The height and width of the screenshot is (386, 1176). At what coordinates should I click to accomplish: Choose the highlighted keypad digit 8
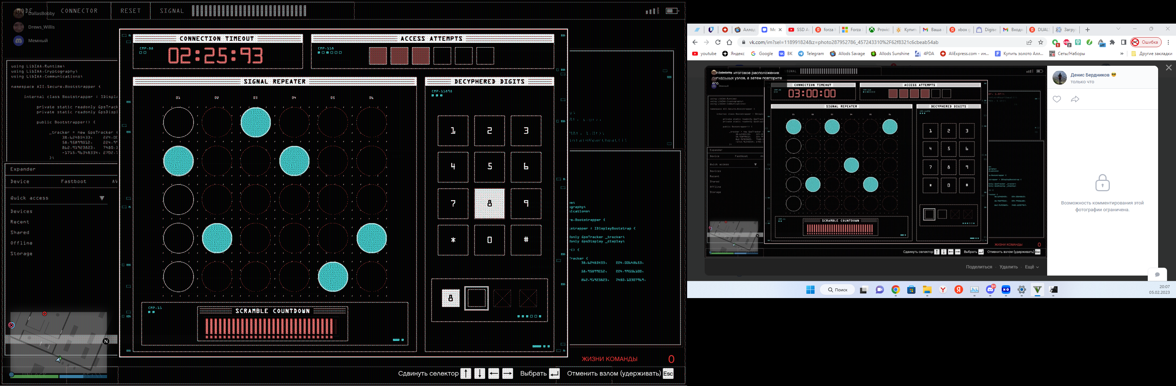click(489, 204)
